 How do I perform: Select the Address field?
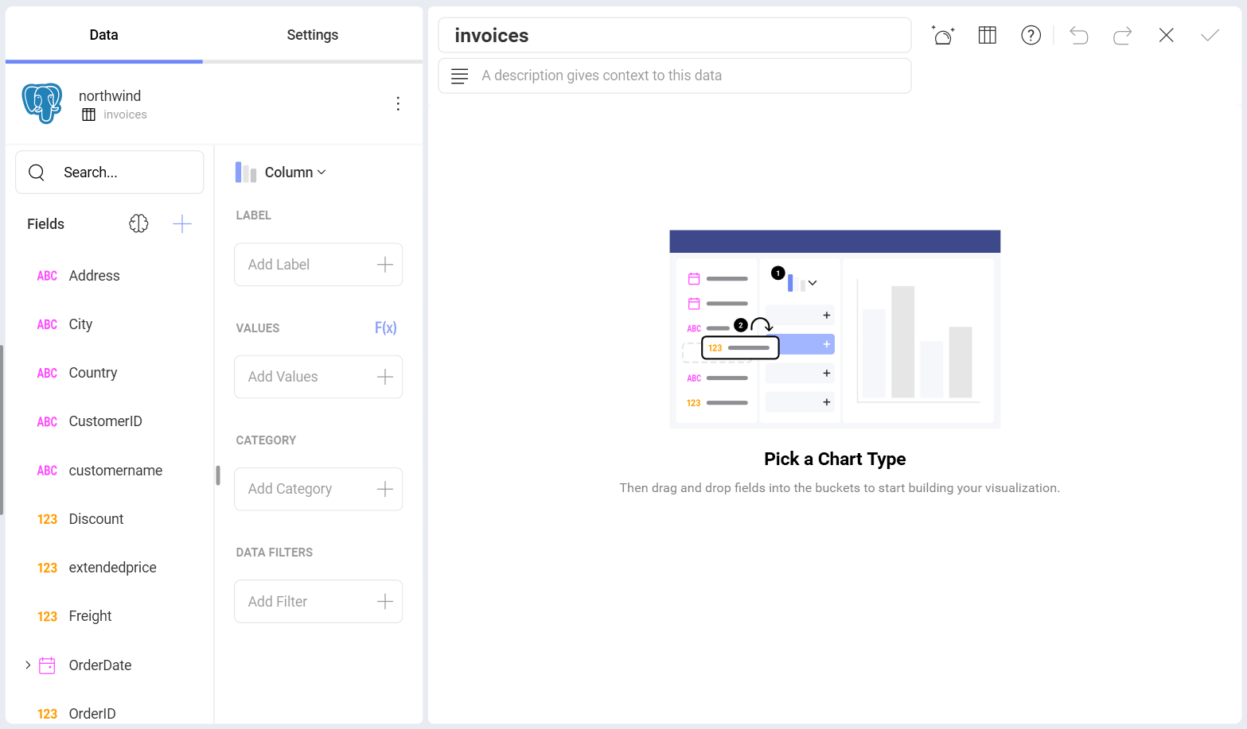pos(94,276)
